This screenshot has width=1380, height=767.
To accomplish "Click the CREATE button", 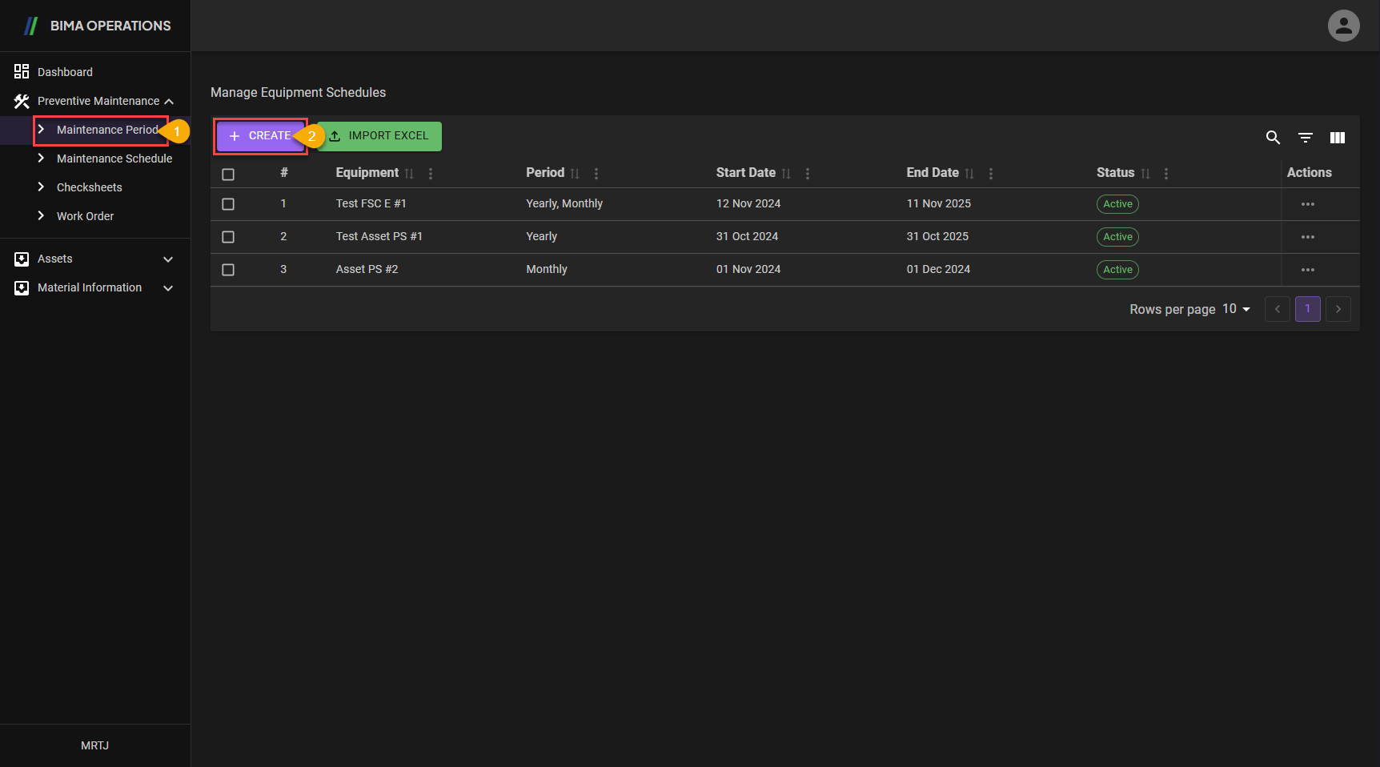I will 260,136.
